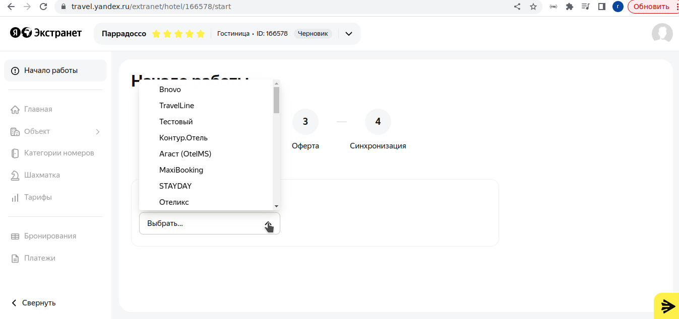
Task: Click the Яндекс Экстранет logo
Action: click(46, 33)
